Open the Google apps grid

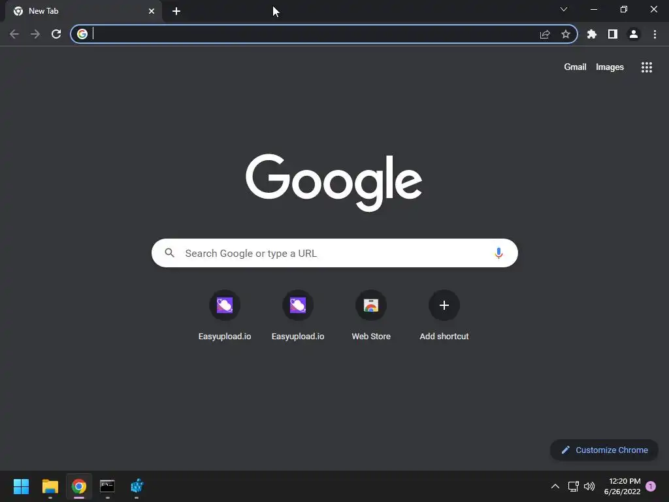pyautogui.click(x=647, y=67)
